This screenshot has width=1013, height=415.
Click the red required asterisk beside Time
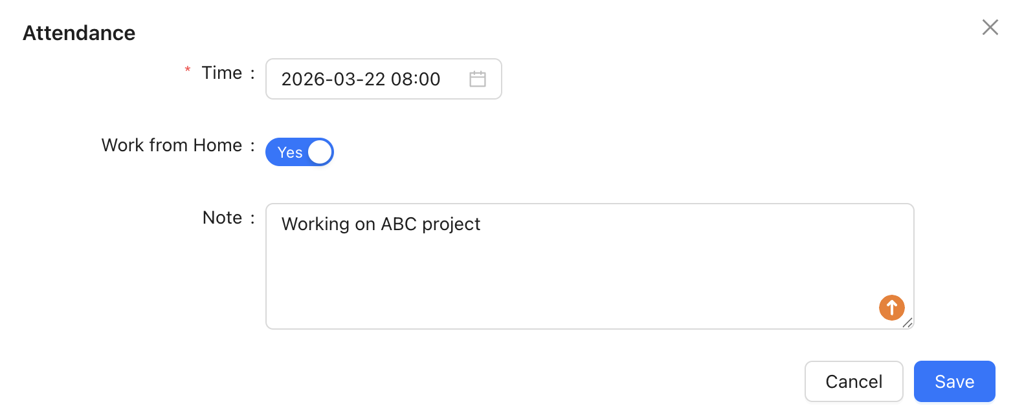pyautogui.click(x=188, y=70)
